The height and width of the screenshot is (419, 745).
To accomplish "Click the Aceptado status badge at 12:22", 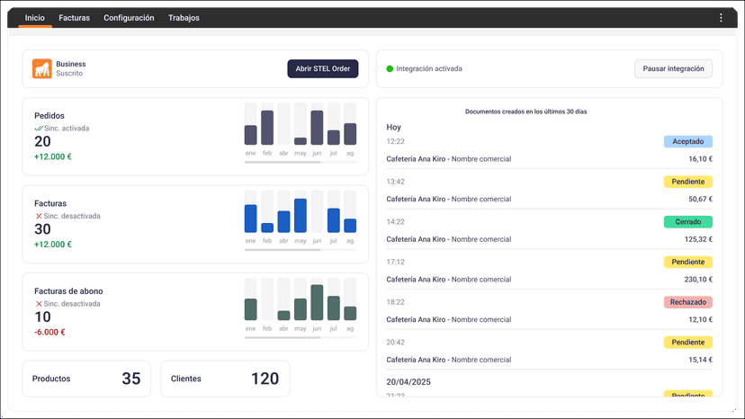I will [688, 141].
